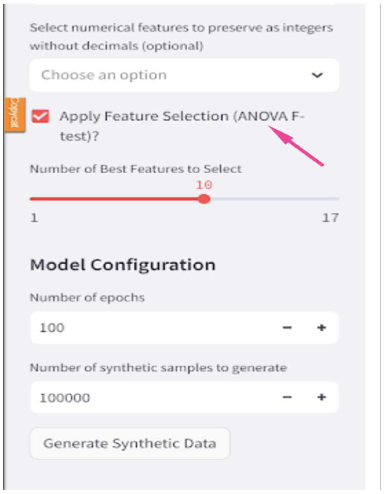Focus the synthetic samples number input field

click(148, 397)
